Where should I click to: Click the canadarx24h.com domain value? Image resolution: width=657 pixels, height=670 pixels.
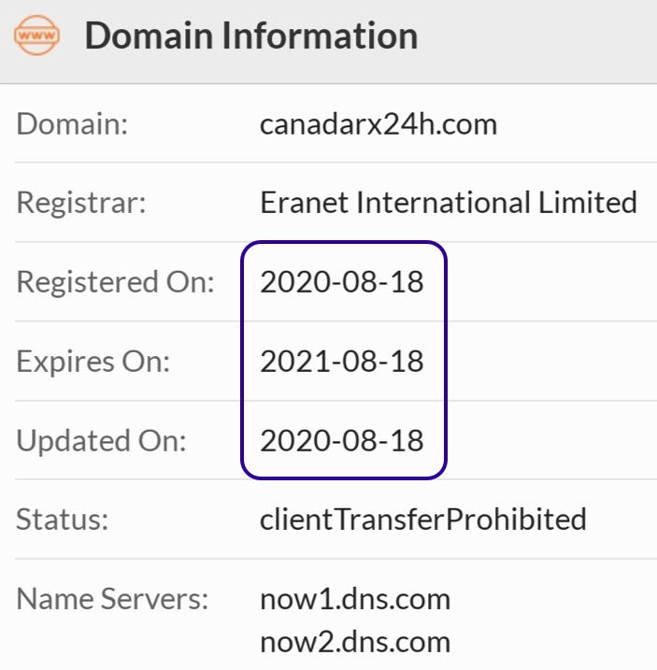coord(378,124)
